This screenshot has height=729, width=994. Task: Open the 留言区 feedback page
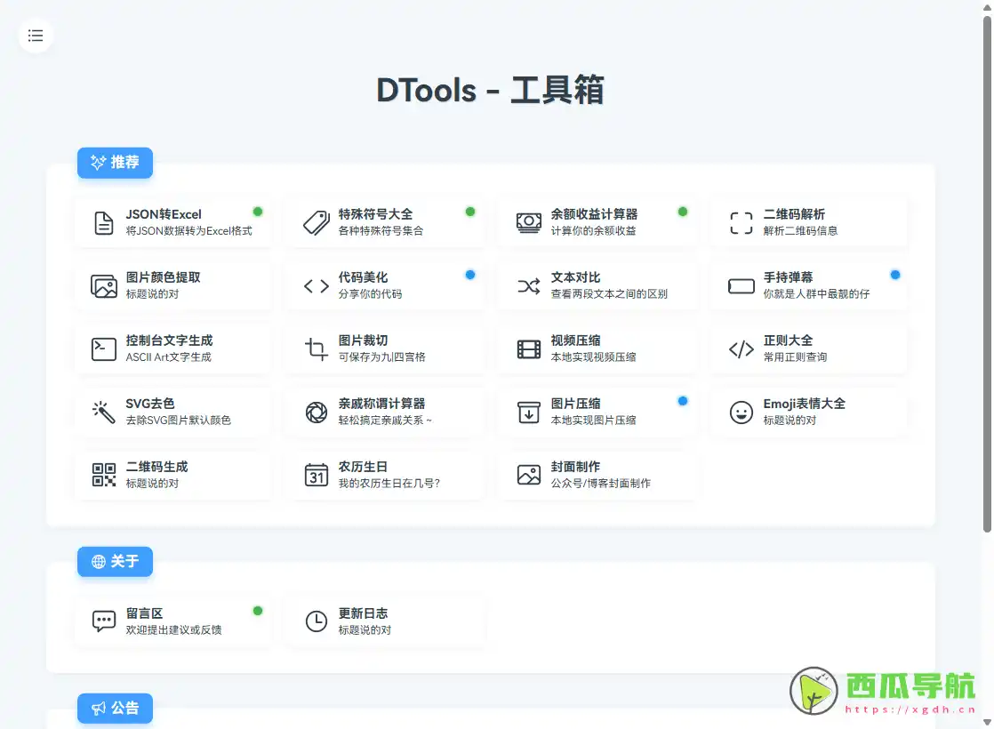(x=172, y=620)
